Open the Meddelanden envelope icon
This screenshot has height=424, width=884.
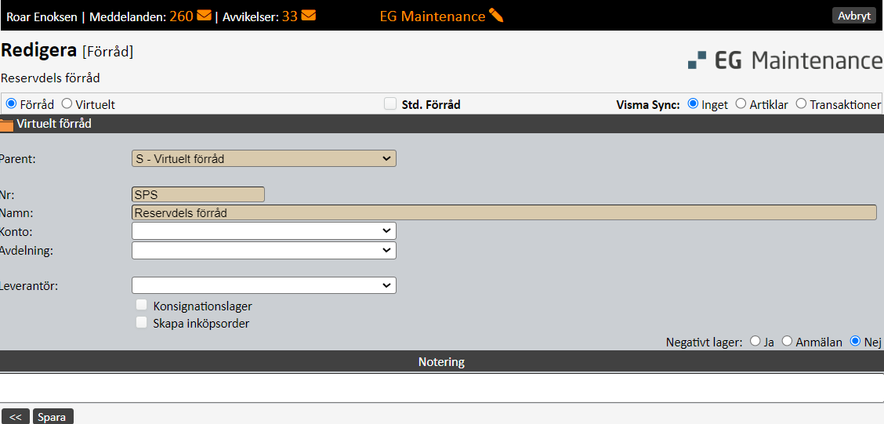pos(204,15)
